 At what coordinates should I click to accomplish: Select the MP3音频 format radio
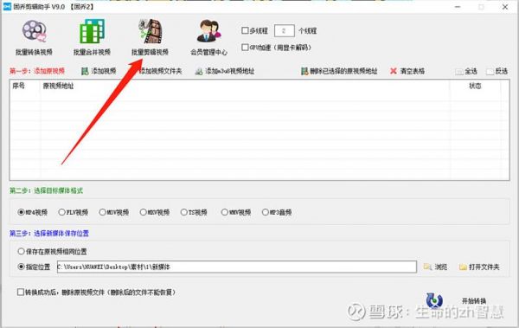pyautogui.click(x=266, y=212)
